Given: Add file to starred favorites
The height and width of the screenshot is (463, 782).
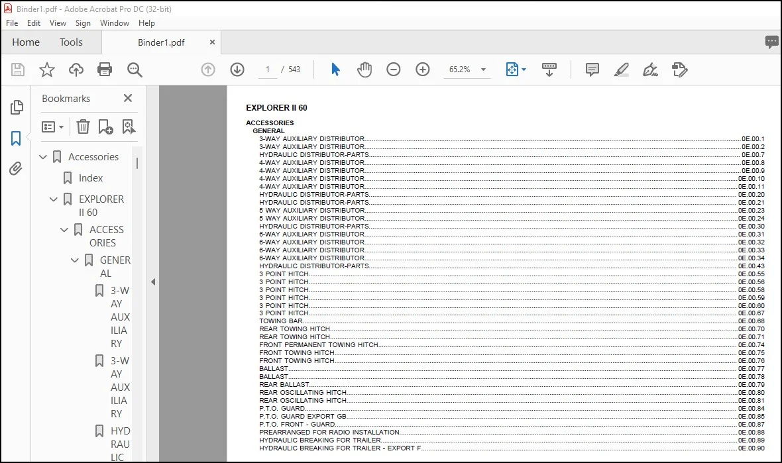Looking at the screenshot, I should click(x=47, y=70).
